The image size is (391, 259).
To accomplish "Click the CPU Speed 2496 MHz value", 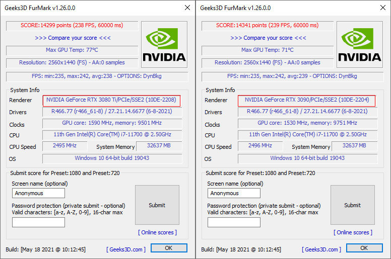I will pyautogui.click(x=260, y=145).
